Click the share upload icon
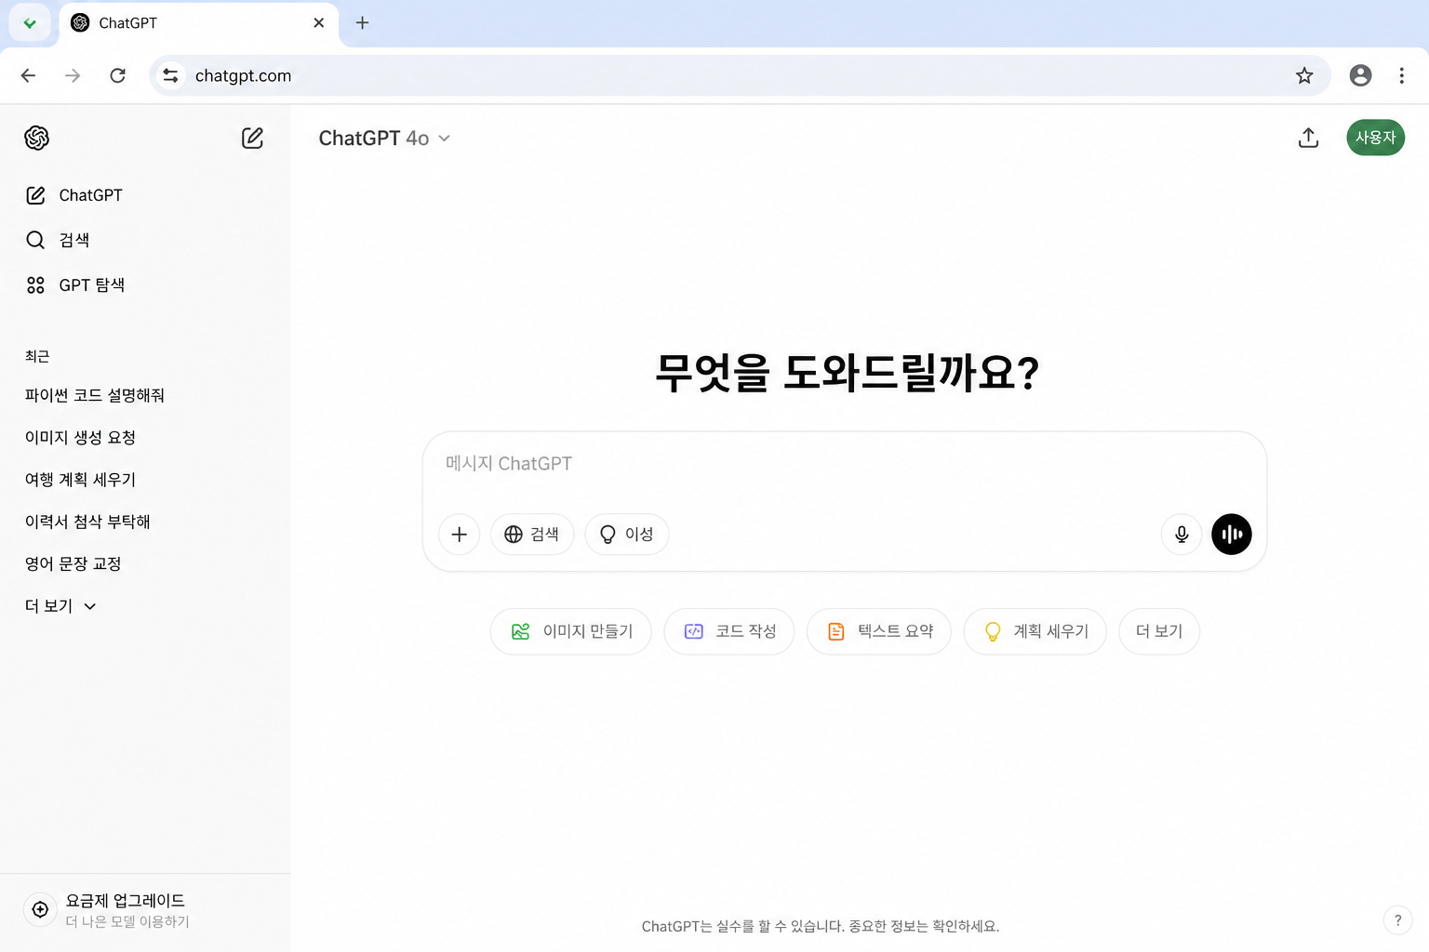Screen dimensions: 1429x952 (x=1308, y=138)
